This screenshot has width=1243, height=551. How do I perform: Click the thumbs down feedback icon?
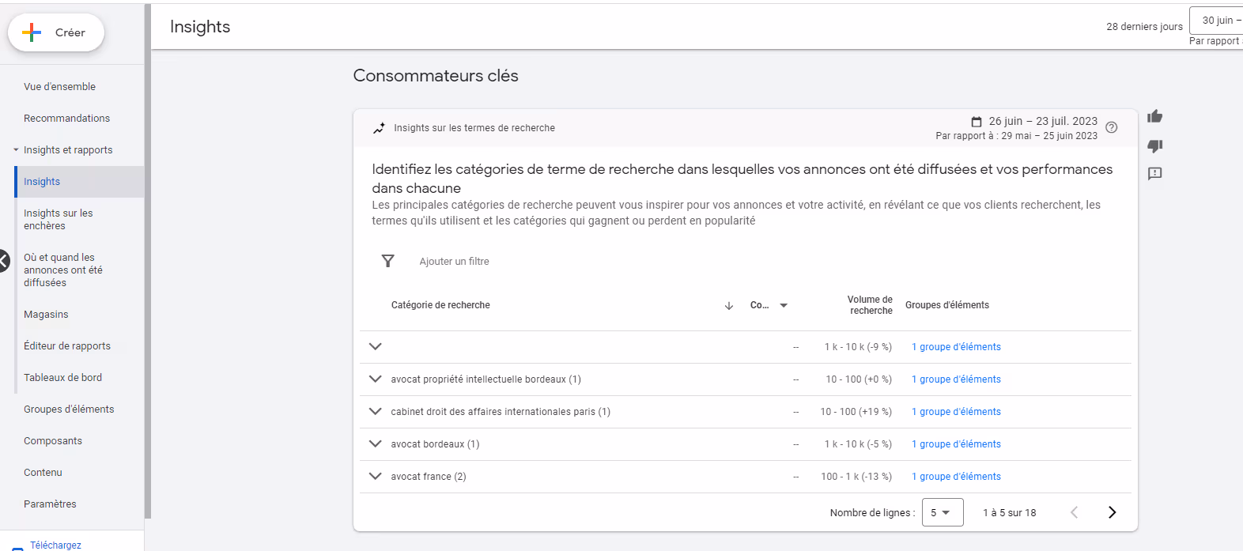click(1155, 145)
